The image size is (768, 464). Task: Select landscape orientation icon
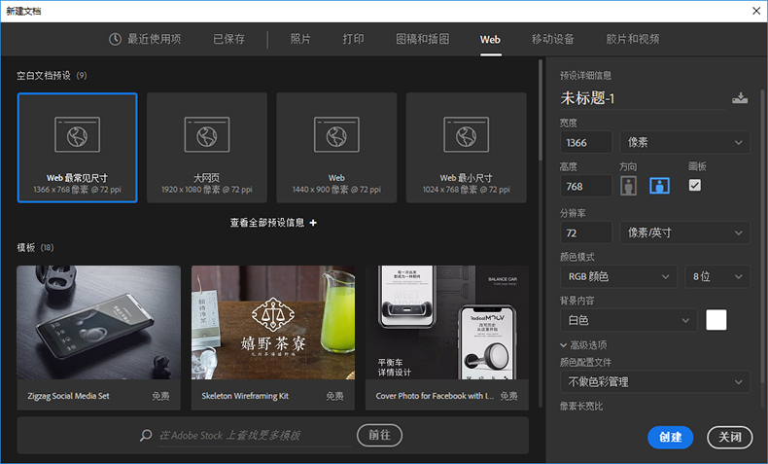[x=659, y=186]
